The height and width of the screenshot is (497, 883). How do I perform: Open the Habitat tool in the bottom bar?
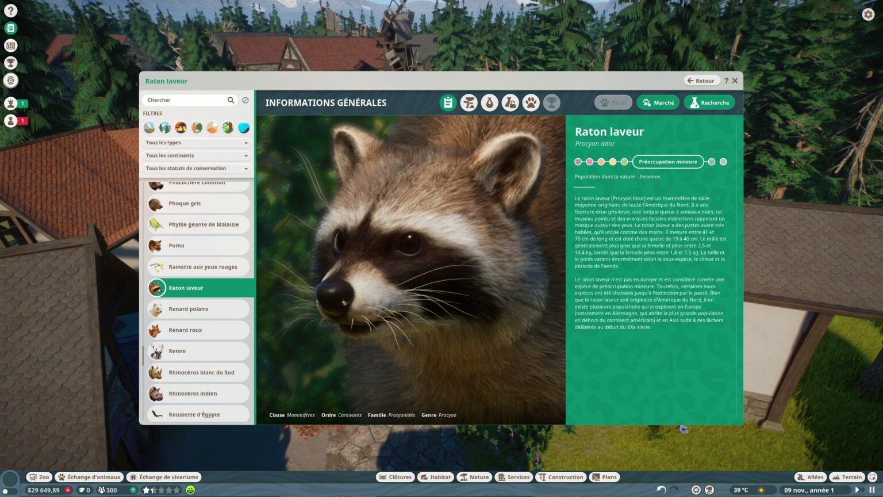coord(435,477)
